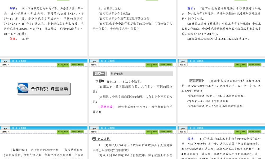Click the blue header bar on the middle slide
The height and width of the screenshot is (159, 265).
132,61
